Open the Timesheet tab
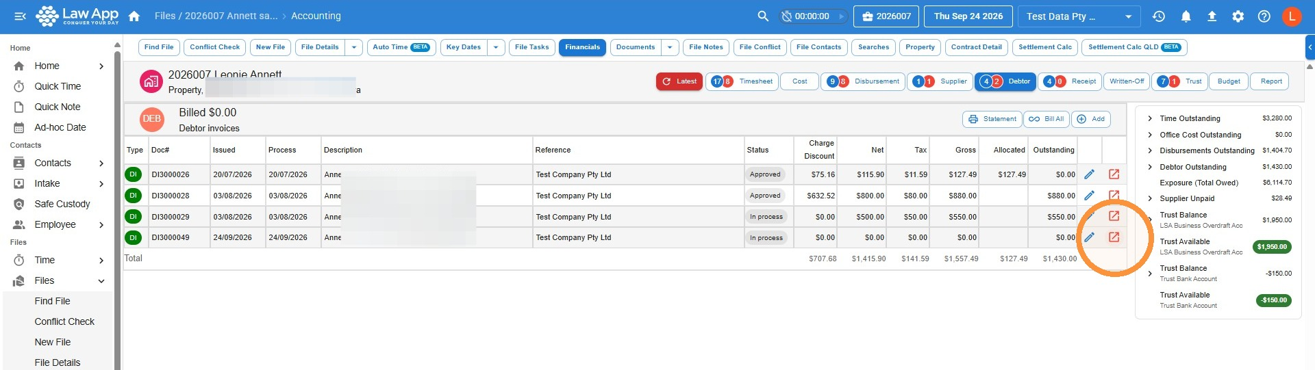The width and height of the screenshot is (1315, 370). (x=742, y=81)
